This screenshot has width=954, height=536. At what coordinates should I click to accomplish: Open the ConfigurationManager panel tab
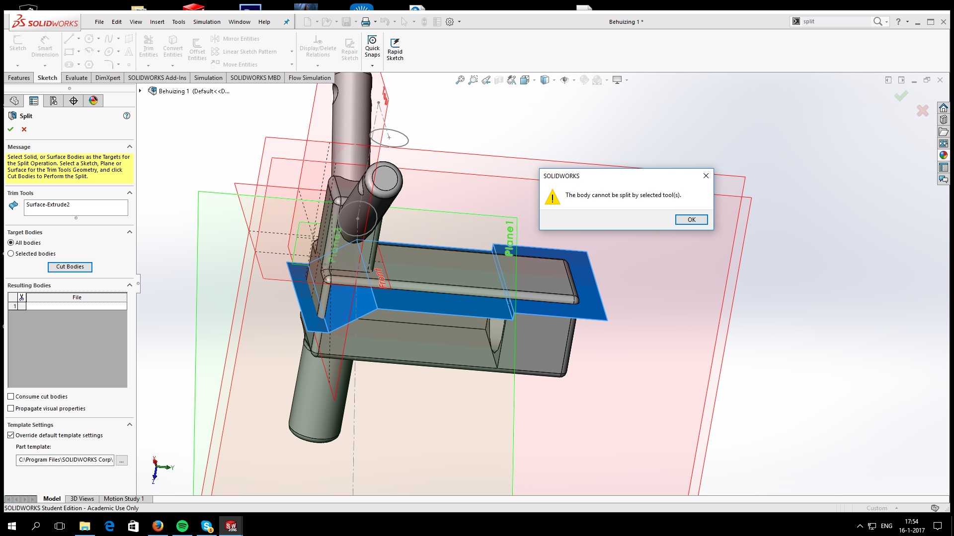coord(53,101)
